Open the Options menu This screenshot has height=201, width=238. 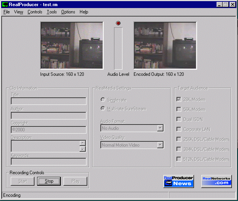click(68, 12)
